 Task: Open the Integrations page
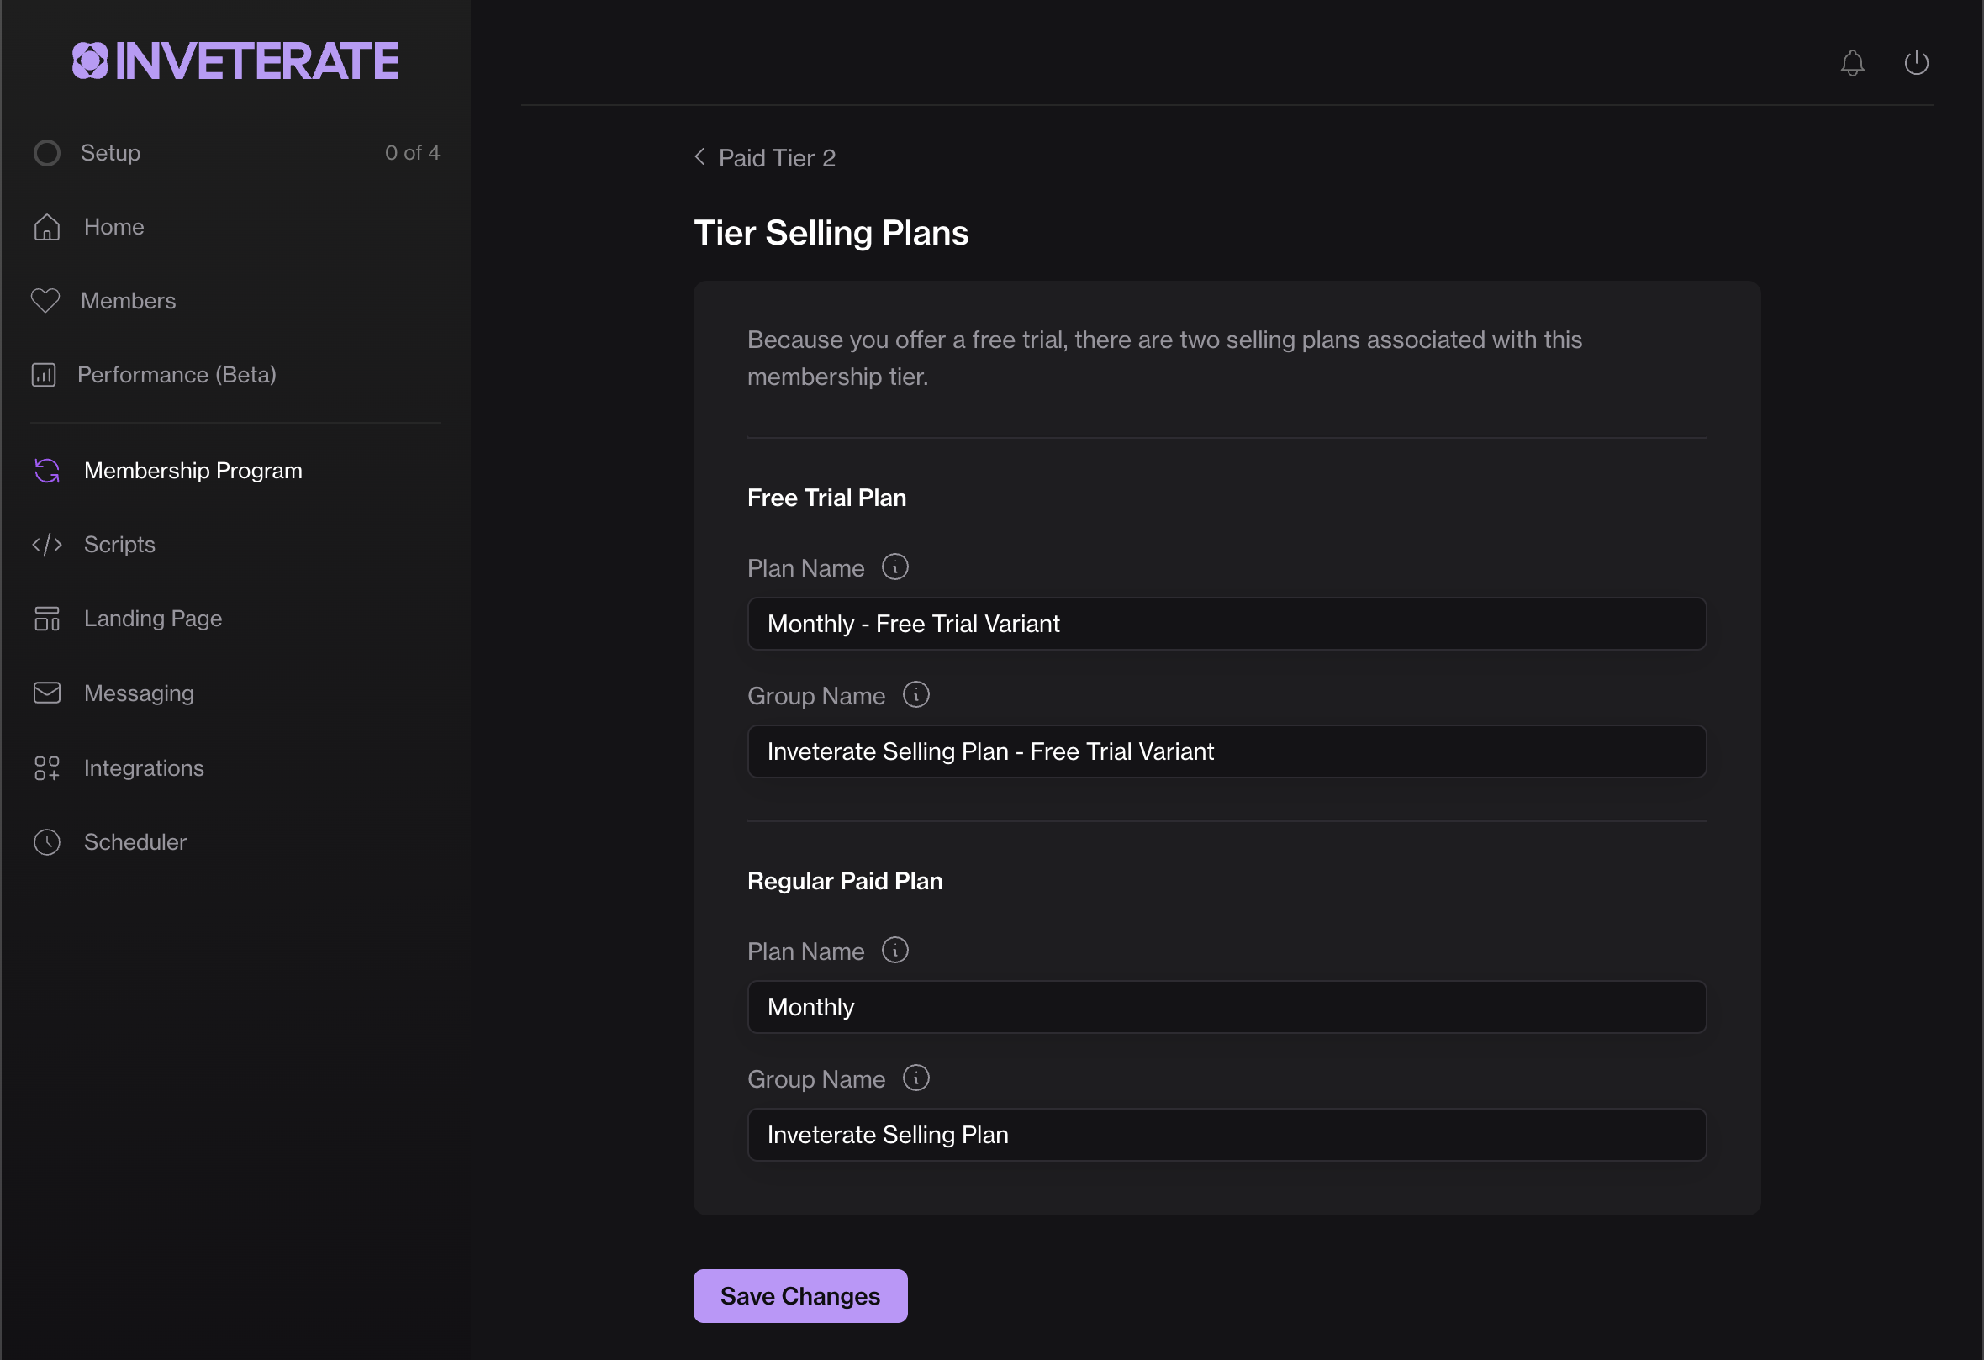(144, 767)
